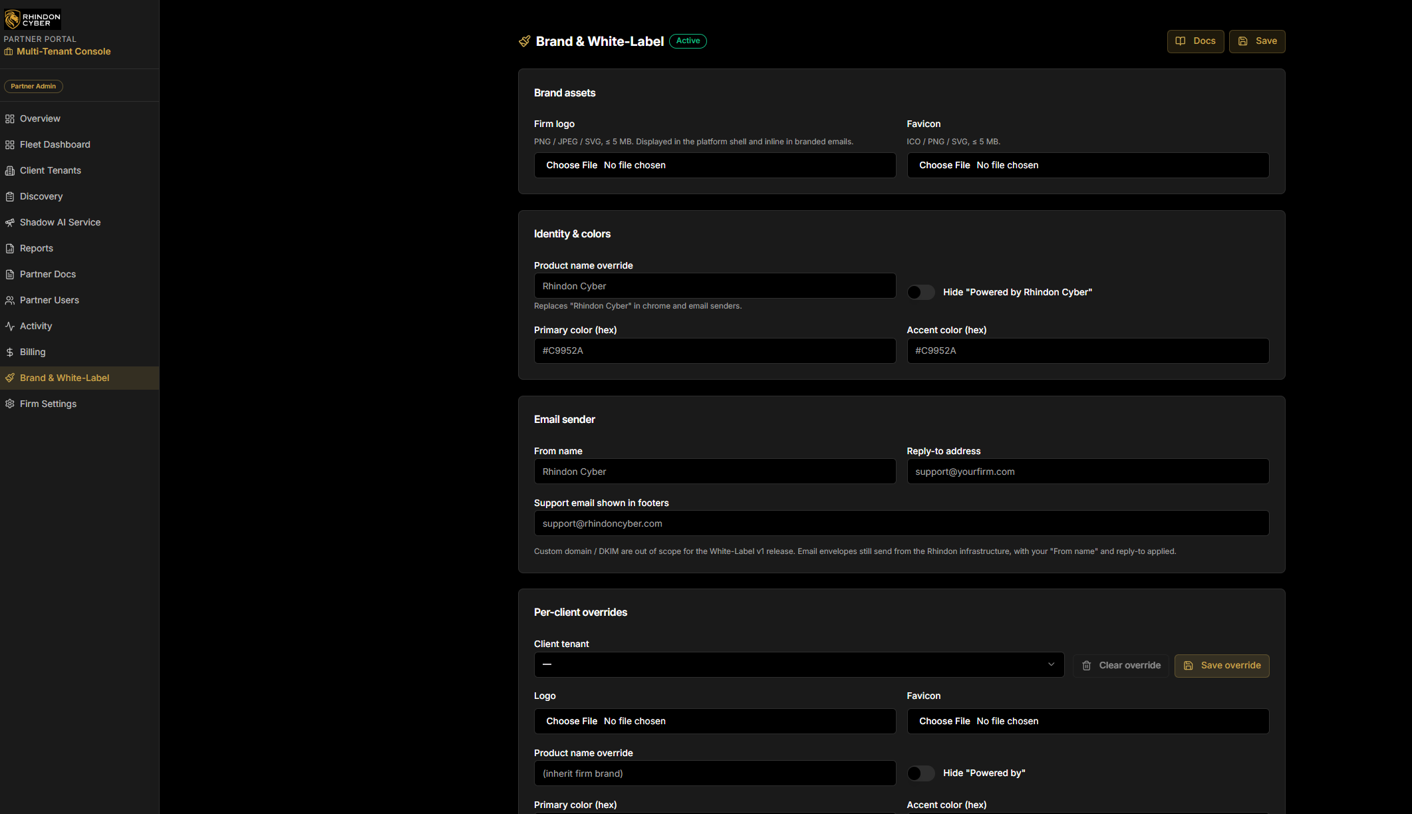The height and width of the screenshot is (814, 1412).
Task: Click the Discovery clipboard icon
Action: pyautogui.click(x=9, y=197)
